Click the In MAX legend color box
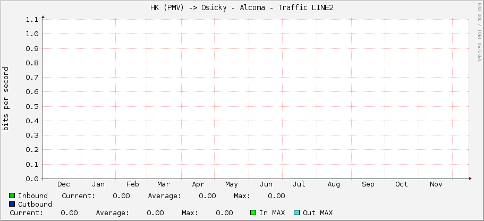 pyautogui.click(x=253, y=213)
